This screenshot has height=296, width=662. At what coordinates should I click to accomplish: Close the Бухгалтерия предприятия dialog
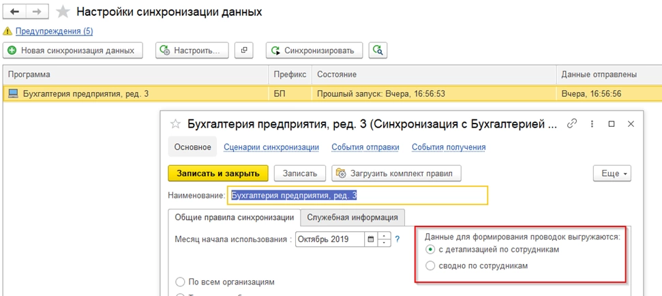[x=631, y=123]
